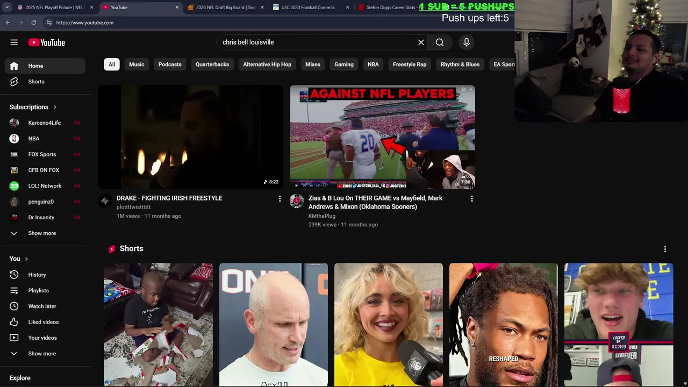Expand the Subscriptions section chevron
The height and width of the screenshot is (387, 688).
54,107
